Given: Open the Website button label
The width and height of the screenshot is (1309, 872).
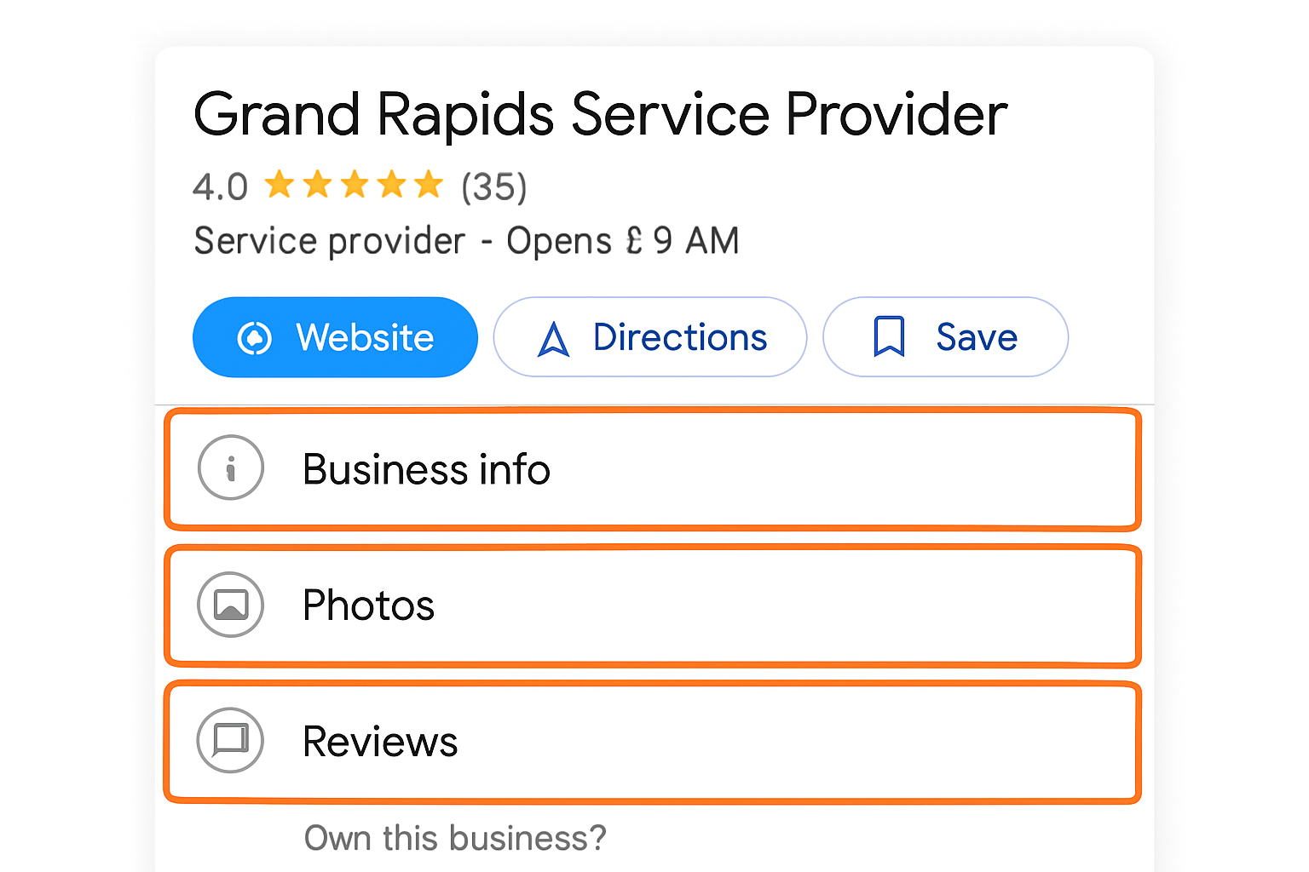Looking at the screenshot, I should 365,338.
